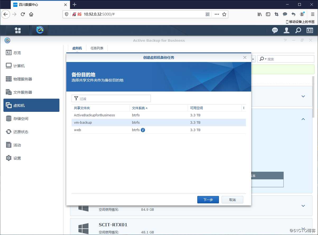Click the 下一步 next button
The width and height of the screenshot is (318, 235).
pyautogui.click(x=208, y=200)
